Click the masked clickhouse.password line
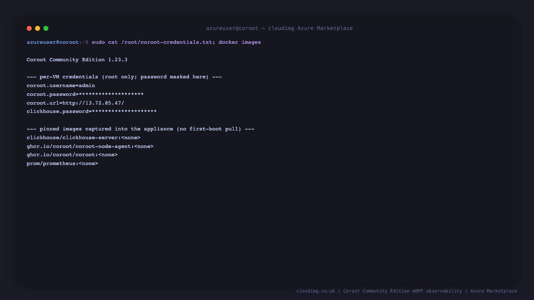Screen dimensions: 534x300 [92, 112]
